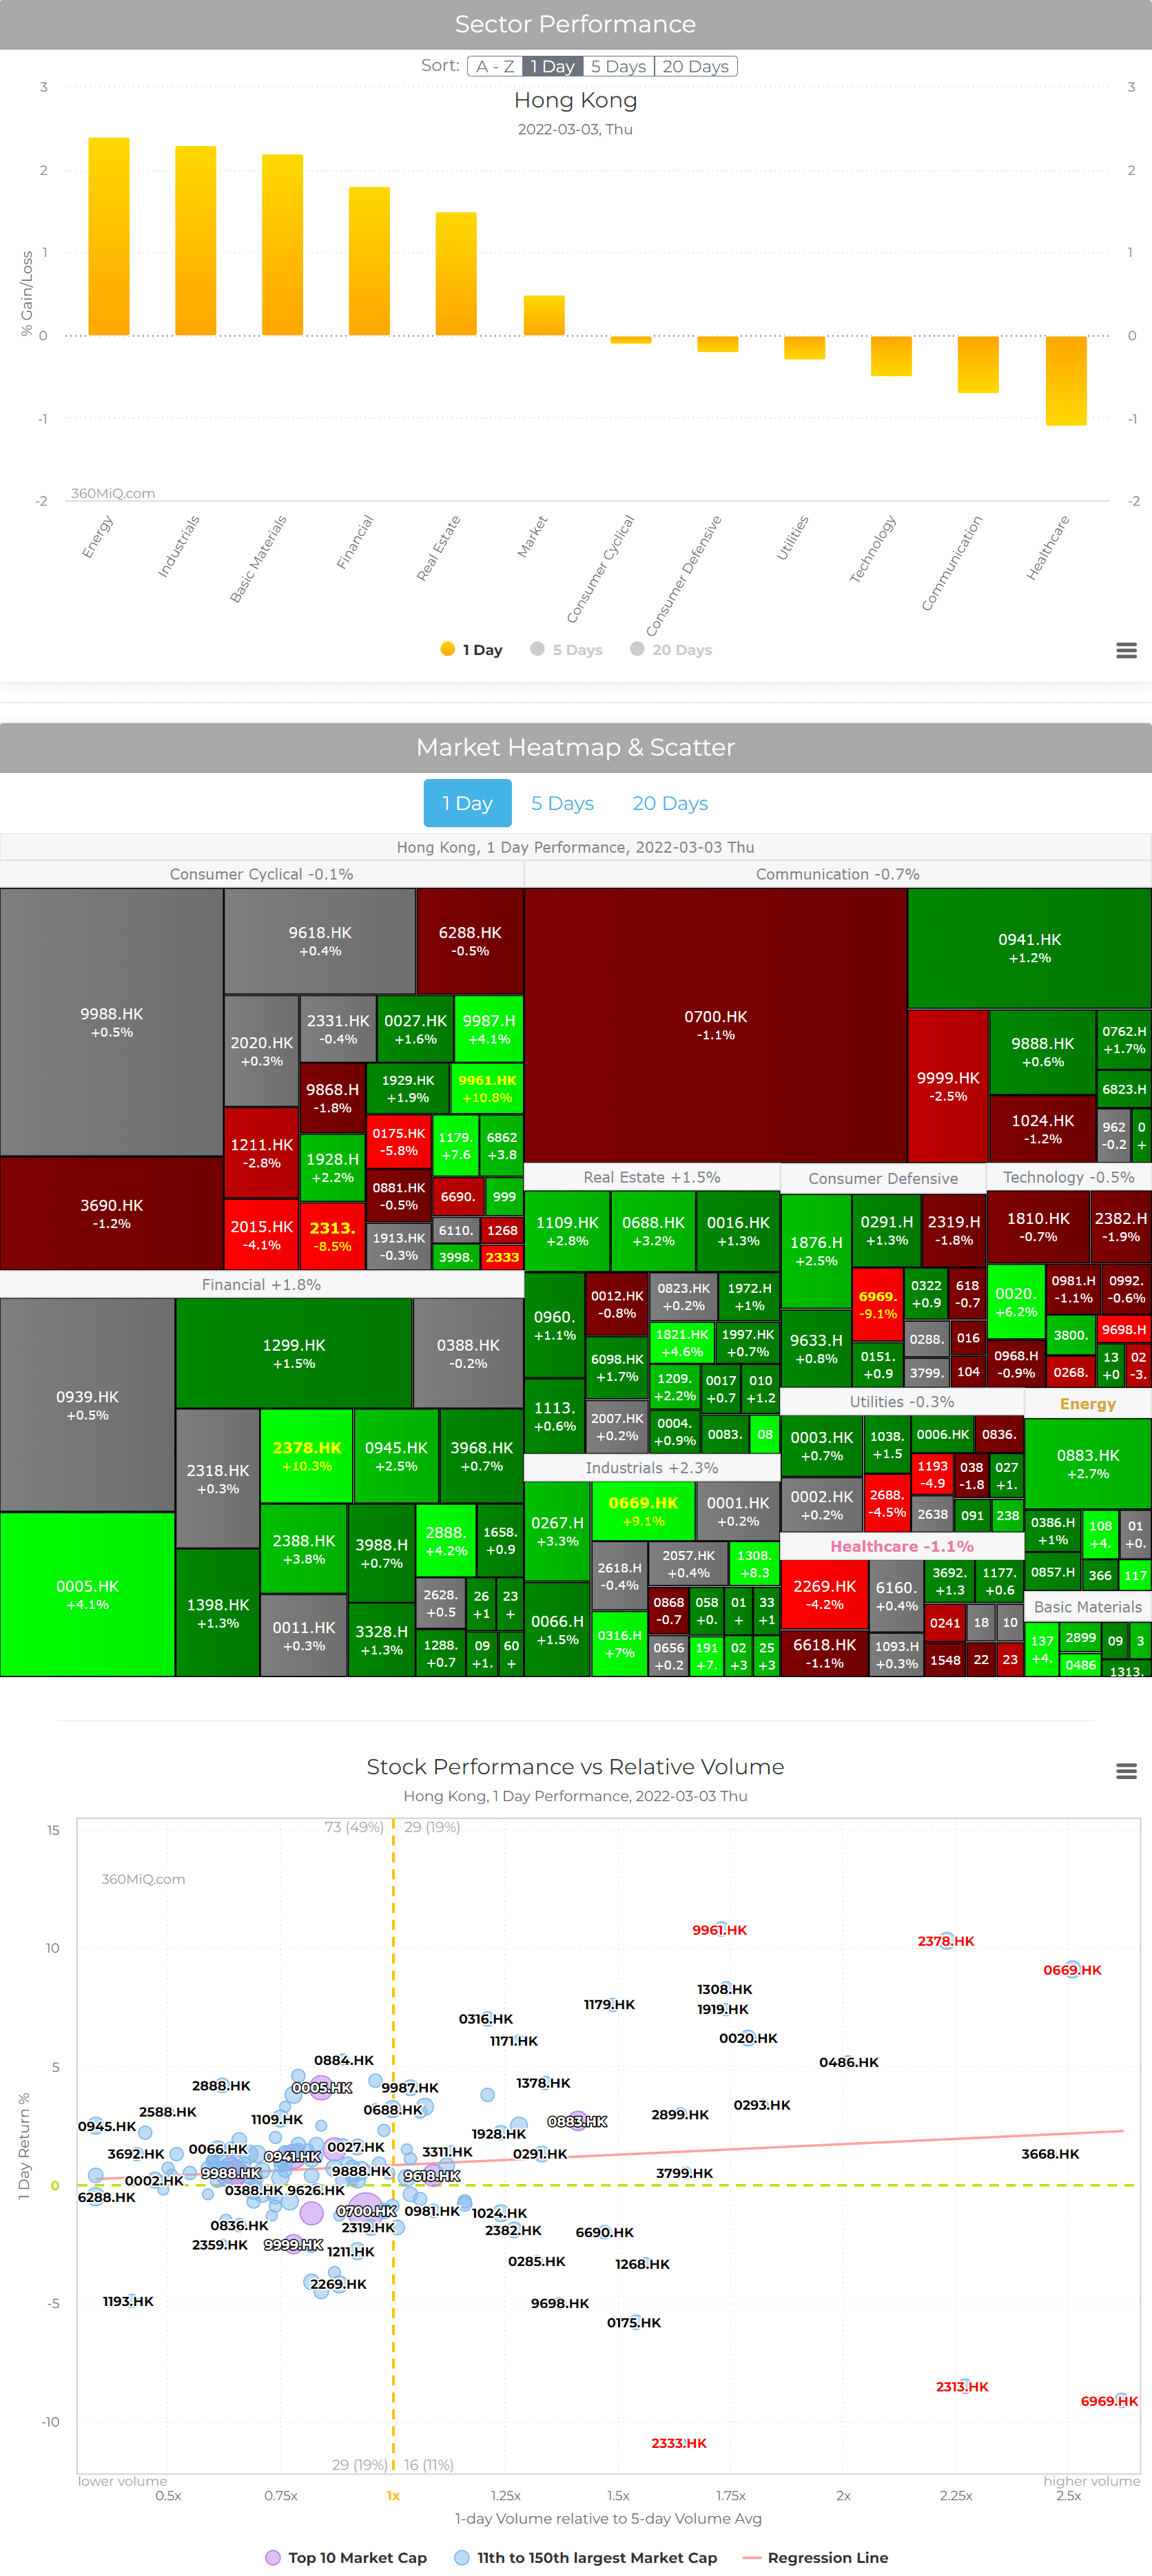Select the 0939.HK heatmap tile
The height and width of the screenshot is (2576, 1152).
(88, 1404)
